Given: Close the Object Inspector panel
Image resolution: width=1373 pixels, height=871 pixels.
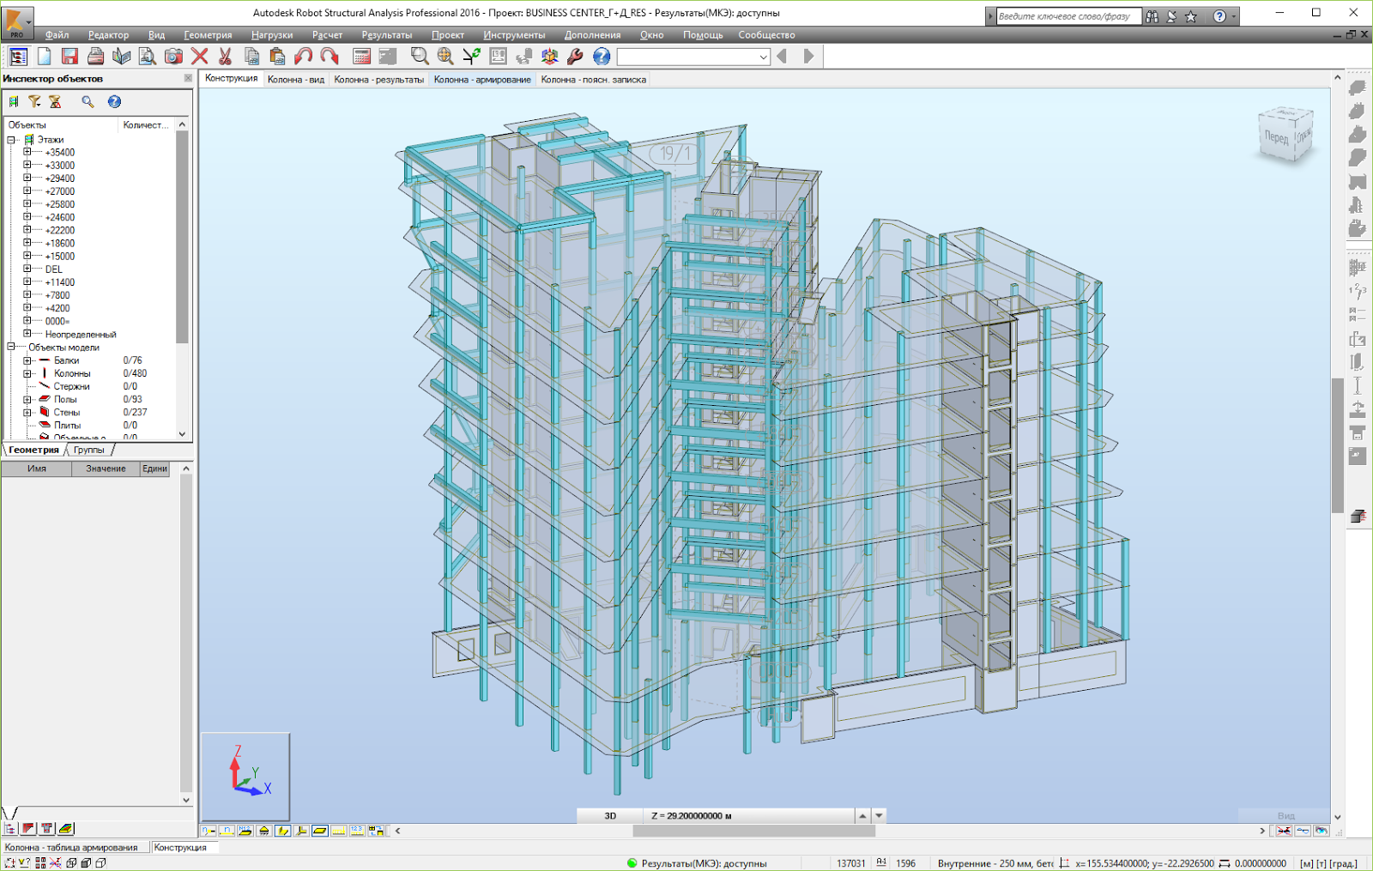Looking at the screenshot, I should (x=188, y=78).
